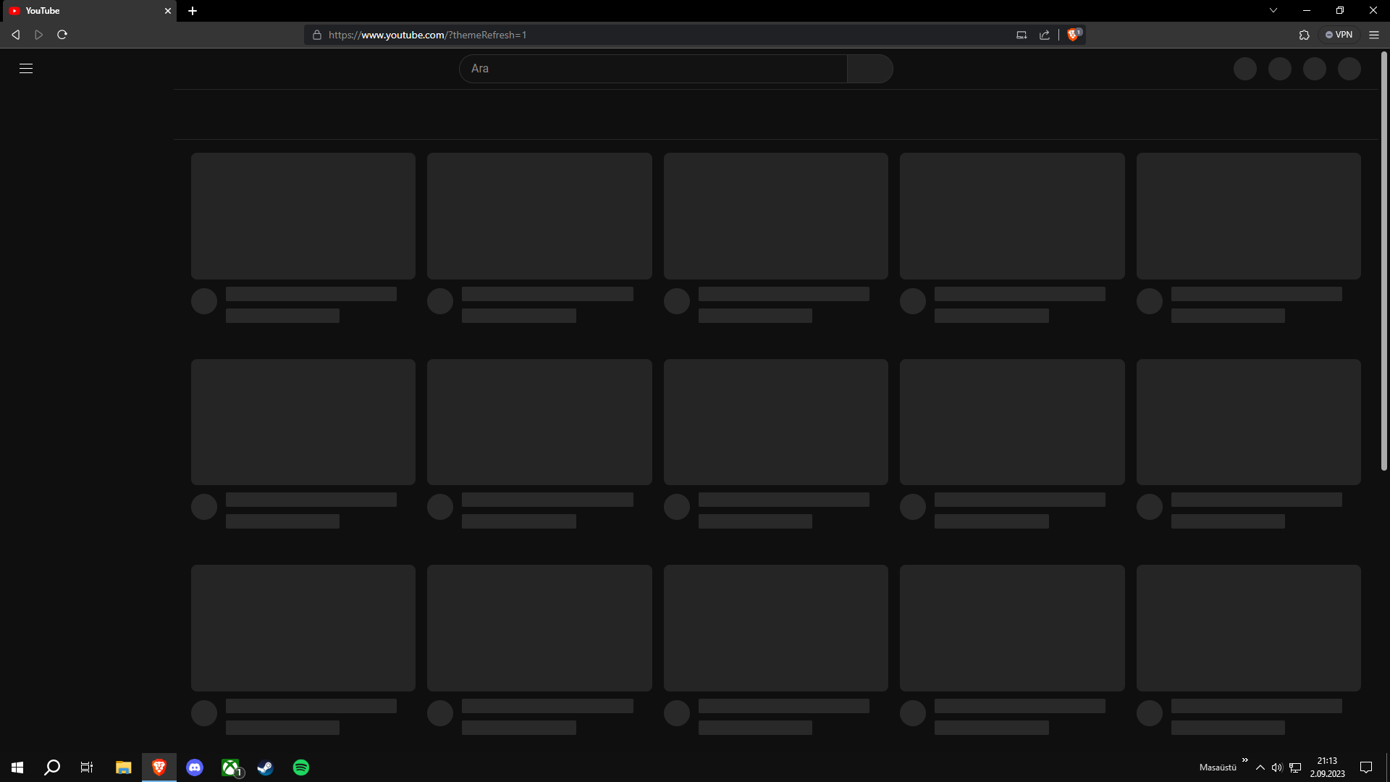Click the install app icon in address bar
Image resolution: width=1390 pixels, height=782 pixels.
point(1022,35)
